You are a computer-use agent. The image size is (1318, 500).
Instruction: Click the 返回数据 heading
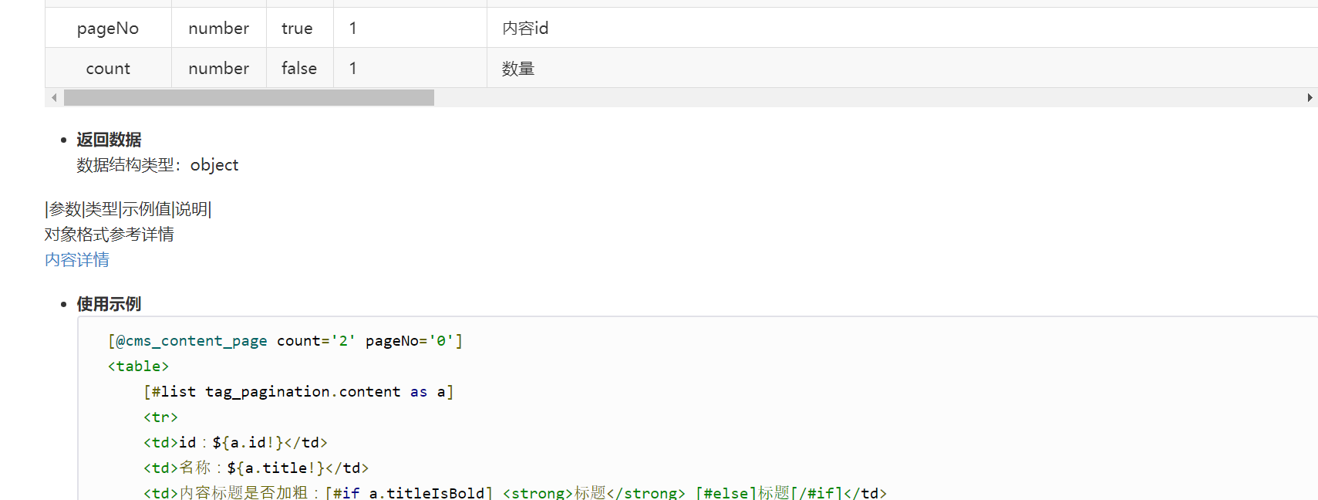[x=109, y=140]
